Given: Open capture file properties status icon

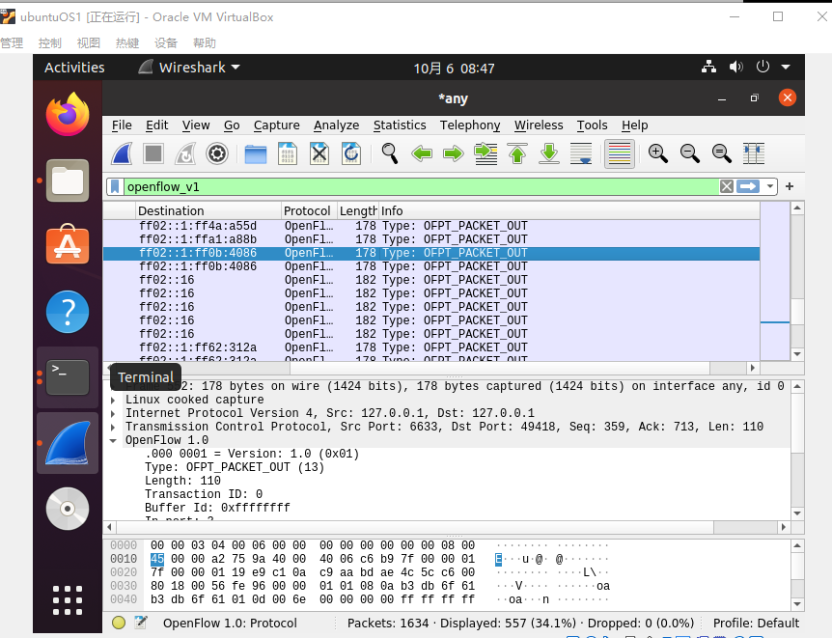Looking at the screenshot, I should pyautogui.click(x=141, y=623).
